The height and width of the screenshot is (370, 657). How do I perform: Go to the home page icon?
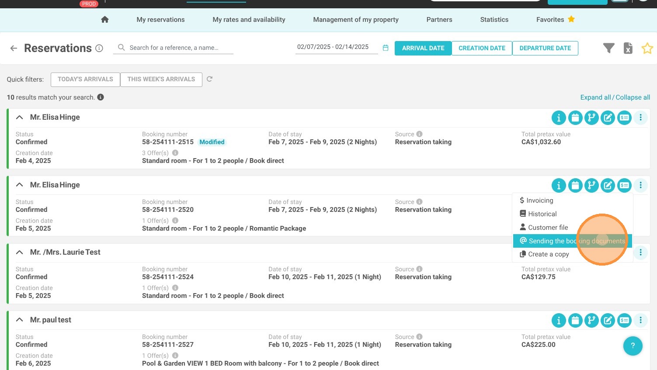pos(104,20)
